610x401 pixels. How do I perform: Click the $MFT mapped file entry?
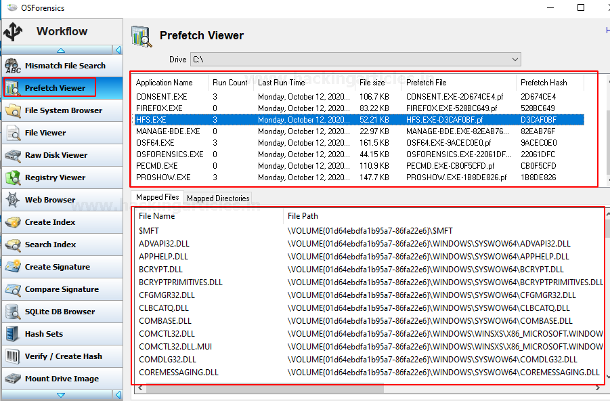click(149, 231)
